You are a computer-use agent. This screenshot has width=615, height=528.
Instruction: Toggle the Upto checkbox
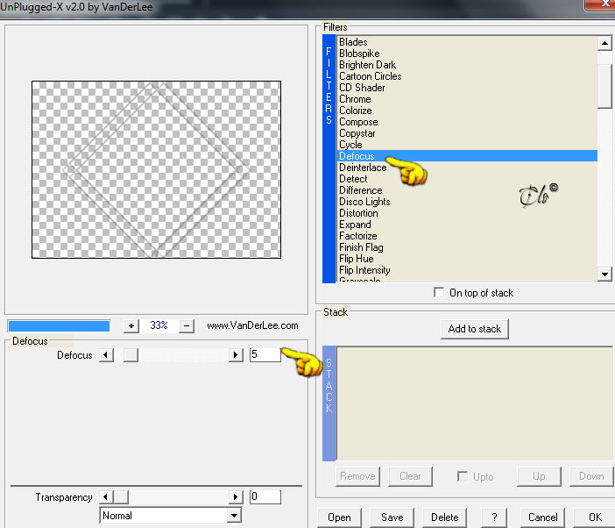(463, 476)
